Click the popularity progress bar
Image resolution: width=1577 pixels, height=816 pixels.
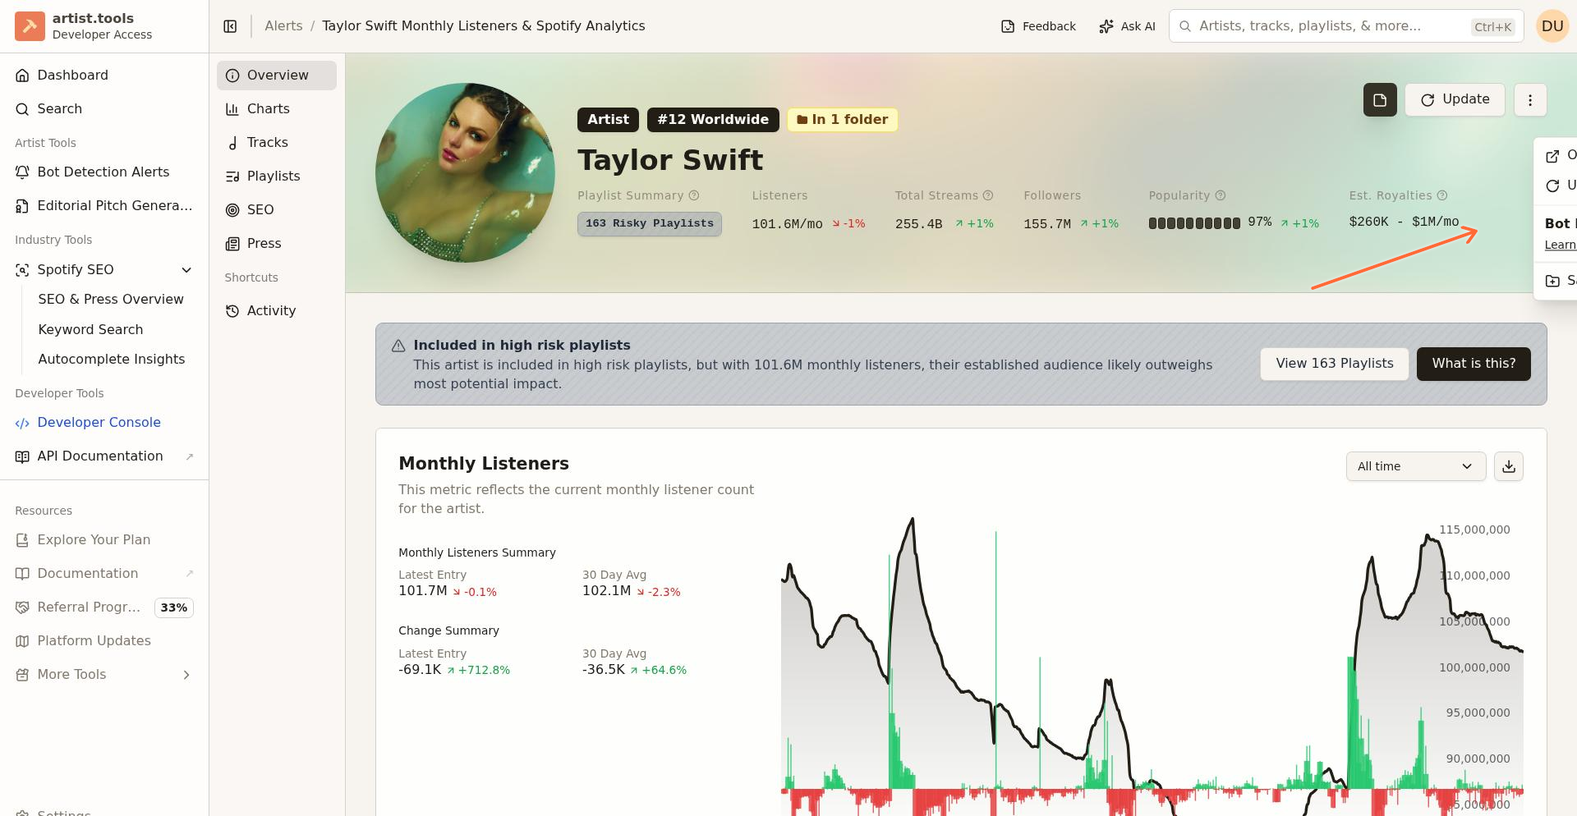tap(1194, 223)
